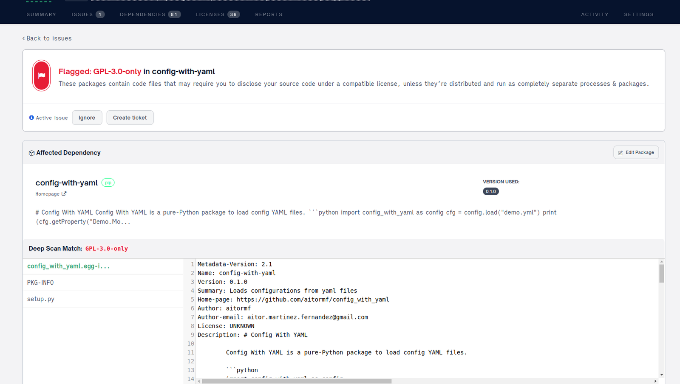Open the Summary tab

coord(41,14)
